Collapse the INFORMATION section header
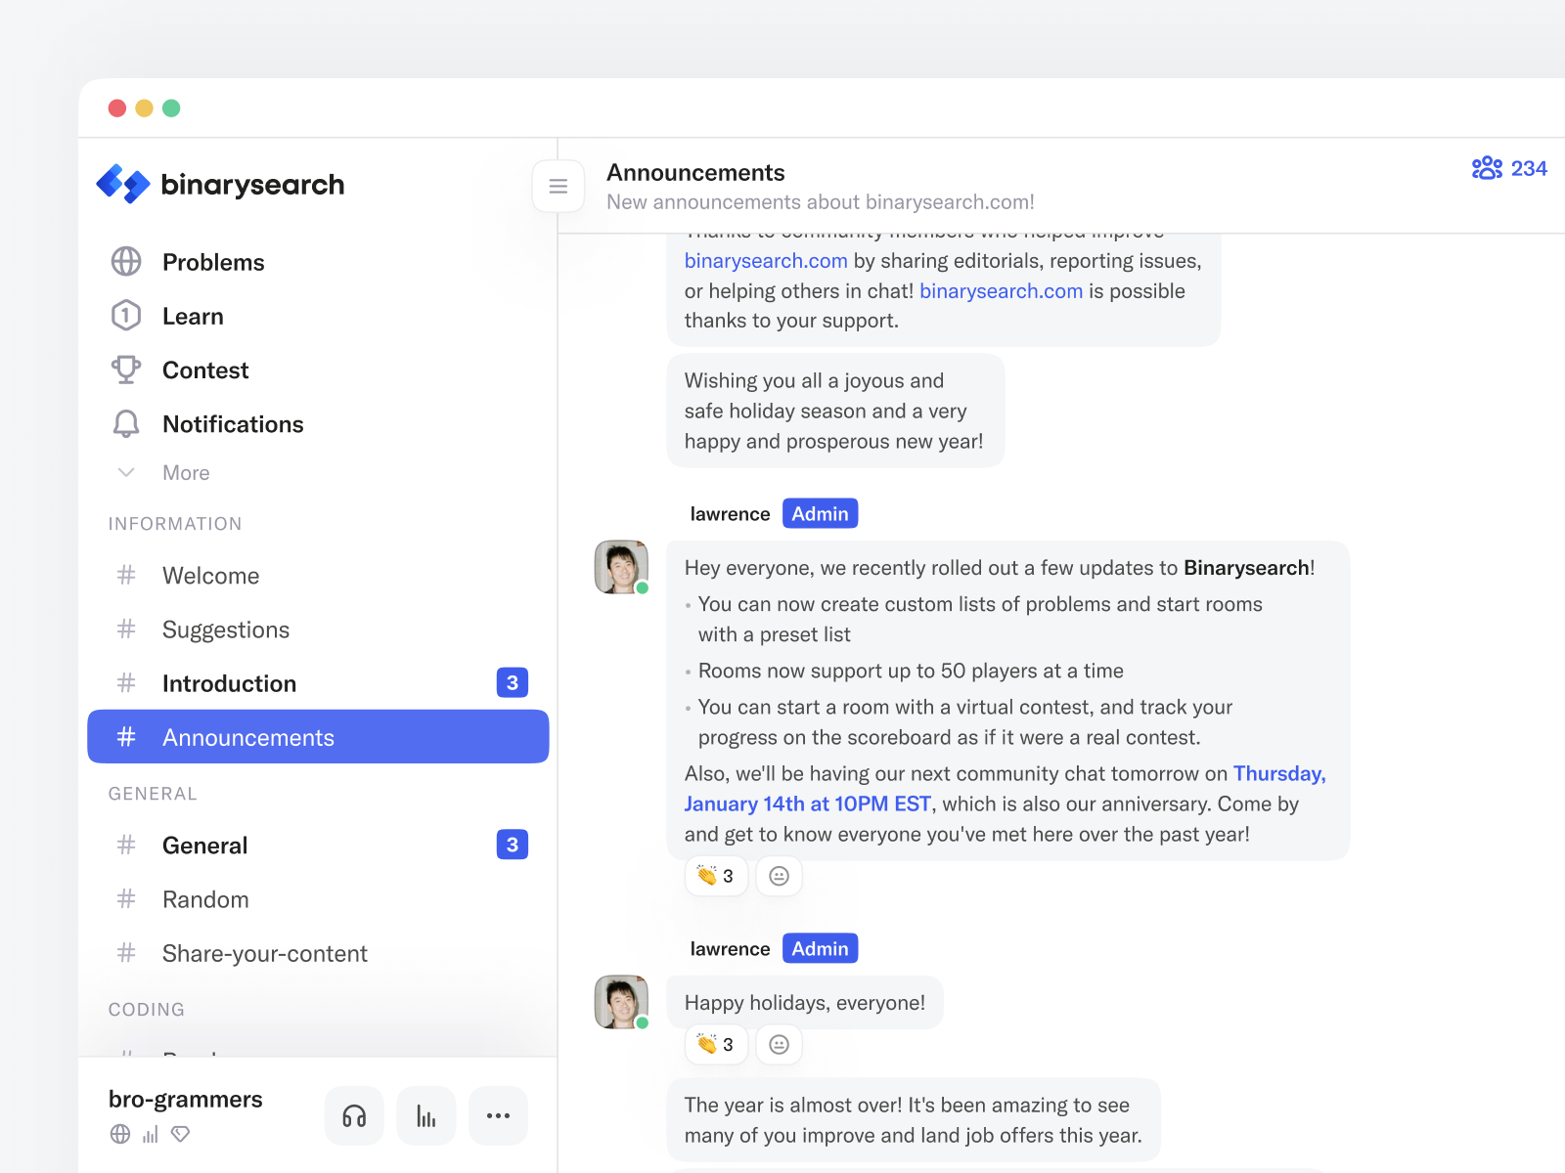Viewport: 1565px width, 1173px height. [174, 523]
